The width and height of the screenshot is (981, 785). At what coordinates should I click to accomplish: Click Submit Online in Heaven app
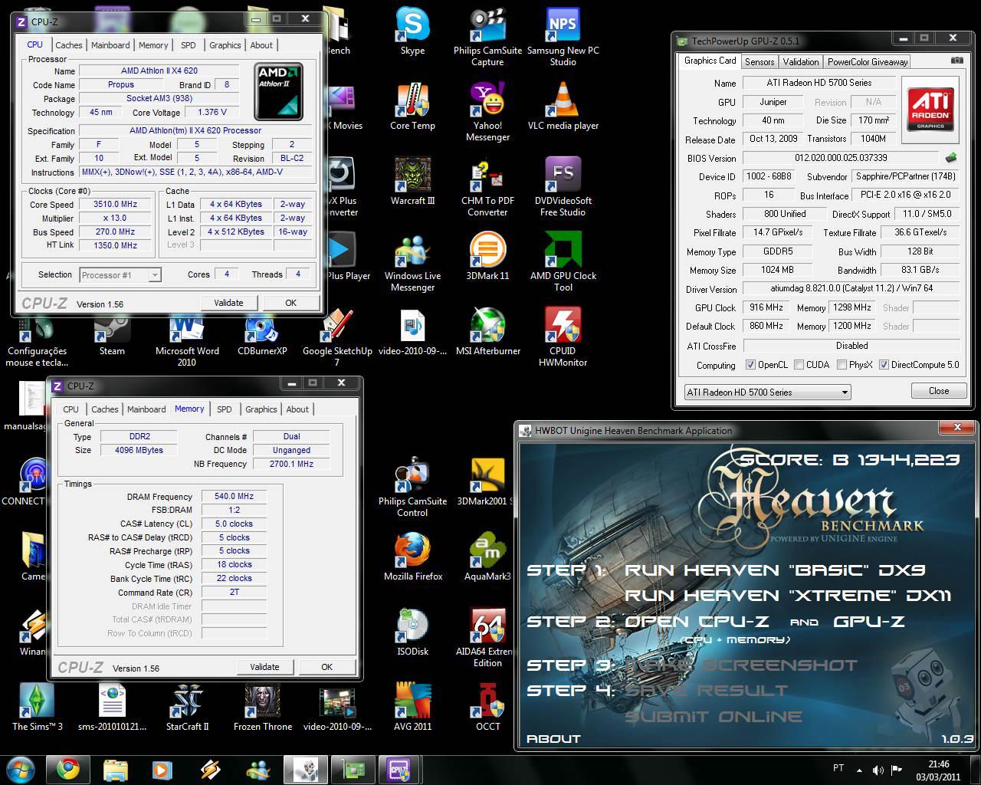[714, 718]
